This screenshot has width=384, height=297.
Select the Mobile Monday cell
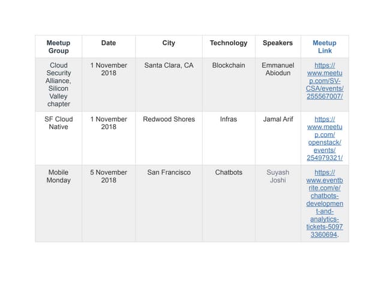[x=58, y=176]
